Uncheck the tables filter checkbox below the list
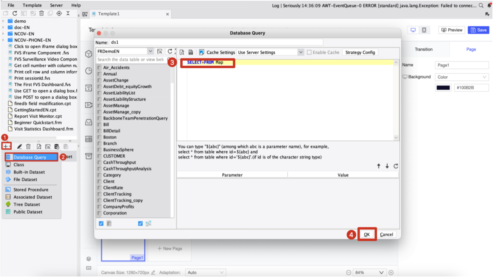The width and height of the screenshot is (493, 277). coord(100,223)
